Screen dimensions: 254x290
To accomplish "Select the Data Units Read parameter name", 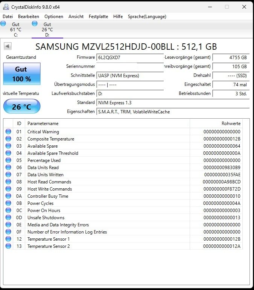I will (43, 168).
